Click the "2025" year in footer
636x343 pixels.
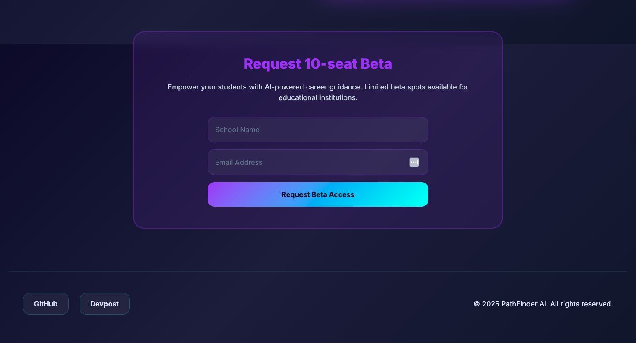tap(490, 304)
